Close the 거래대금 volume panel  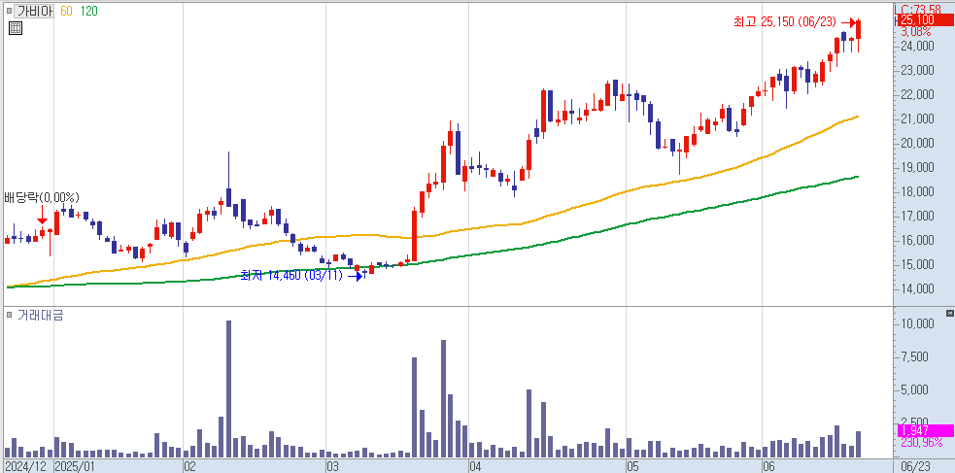coord(949,313)
